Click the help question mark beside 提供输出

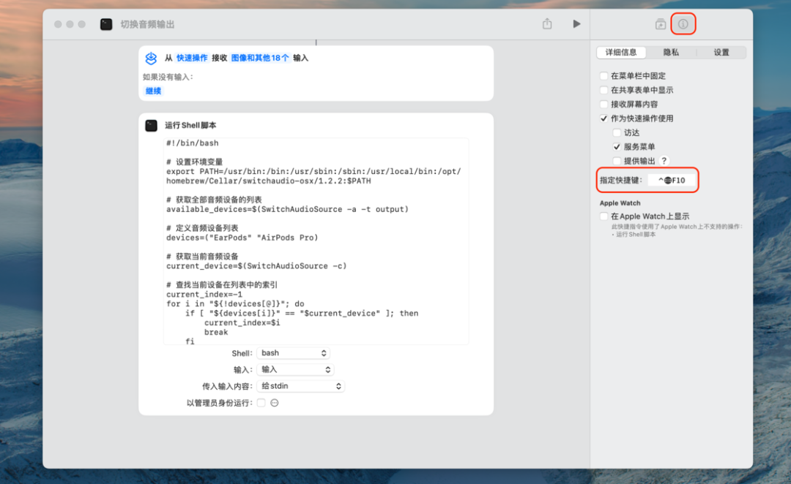click(x=664, y=161)
